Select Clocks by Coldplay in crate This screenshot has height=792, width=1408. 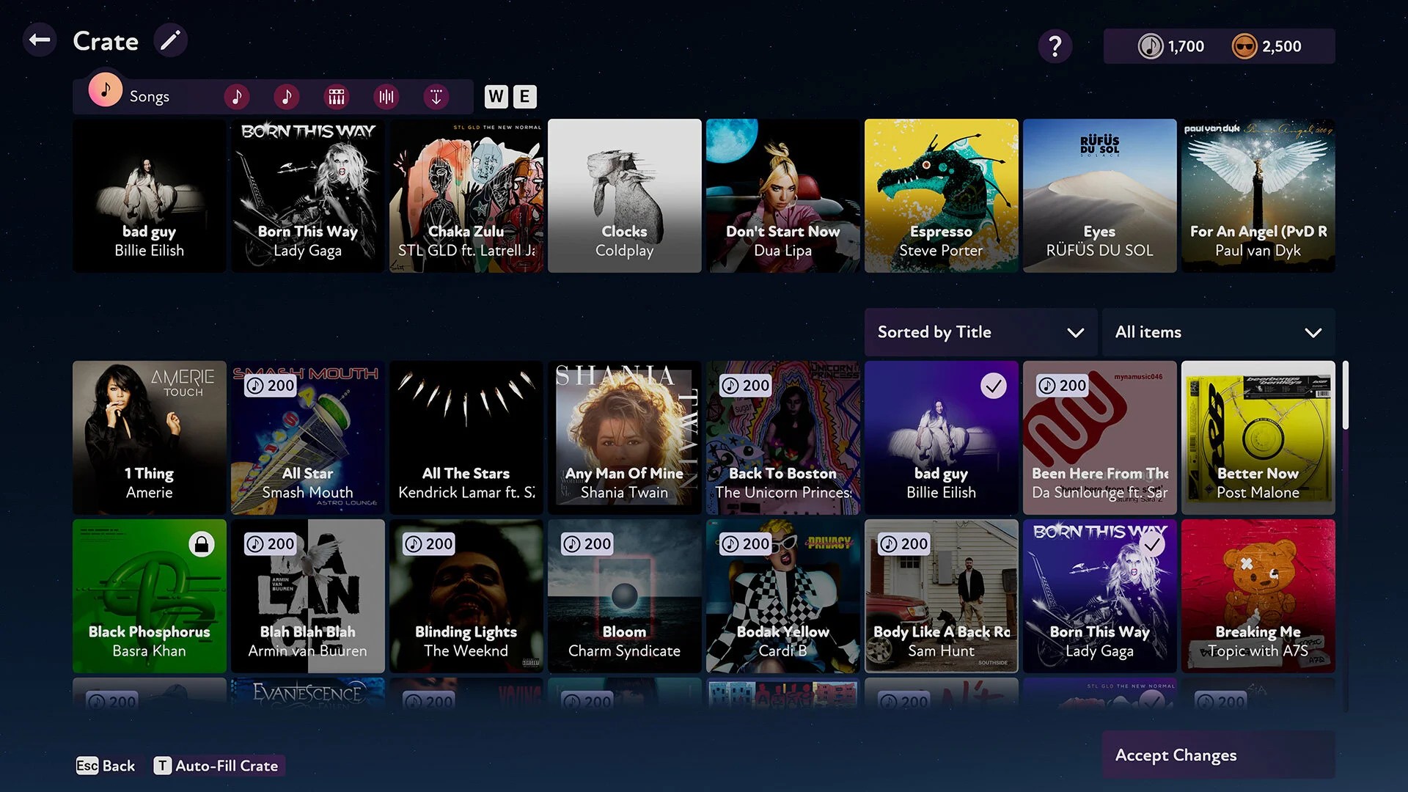(624, 196)
